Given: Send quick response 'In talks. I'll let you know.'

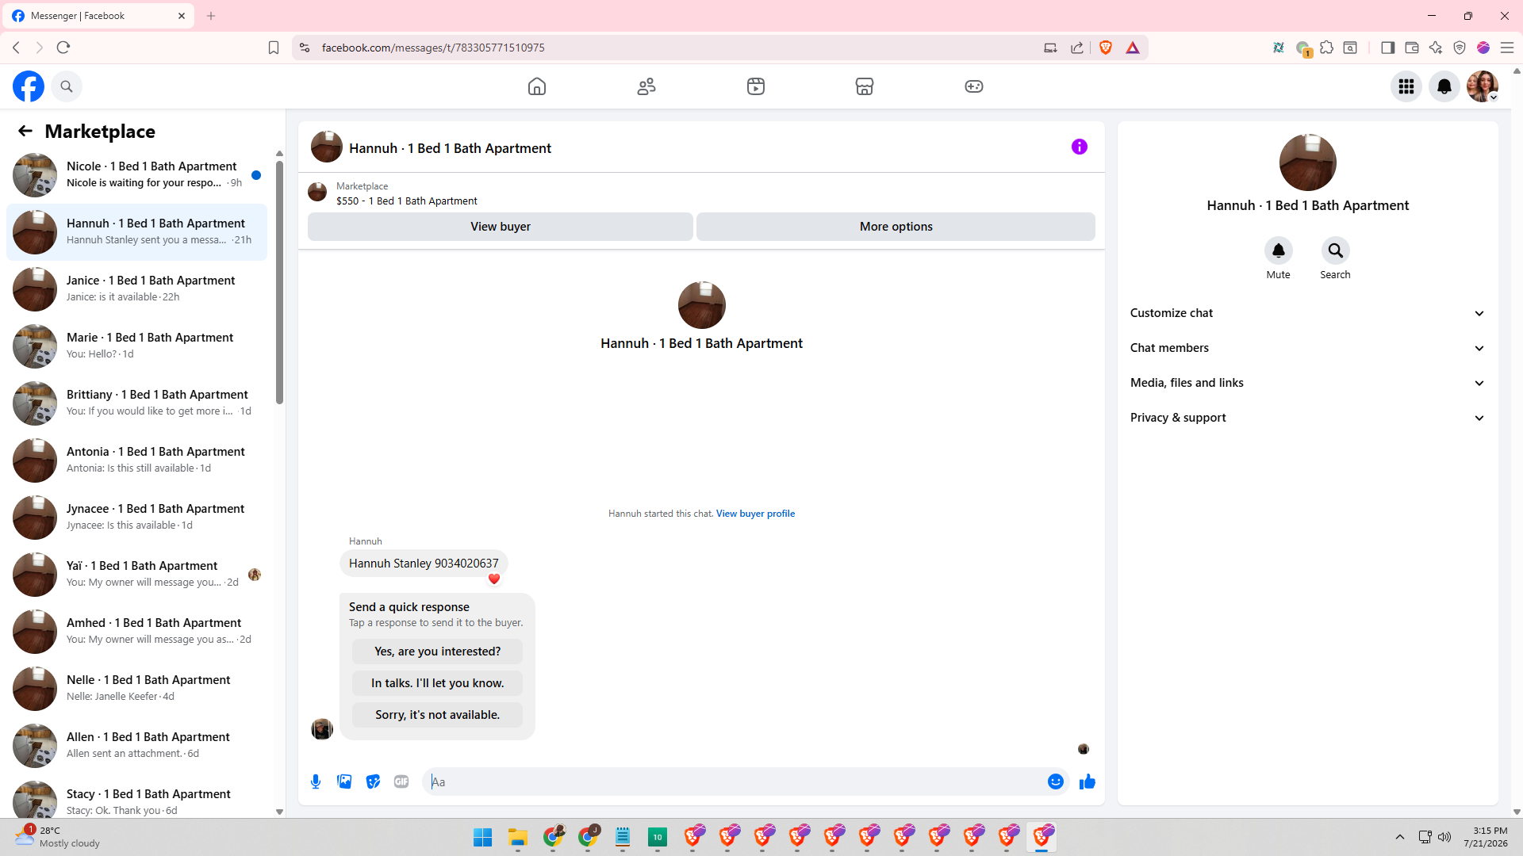Looking at the screenshot, I should [x=438, y=683].
